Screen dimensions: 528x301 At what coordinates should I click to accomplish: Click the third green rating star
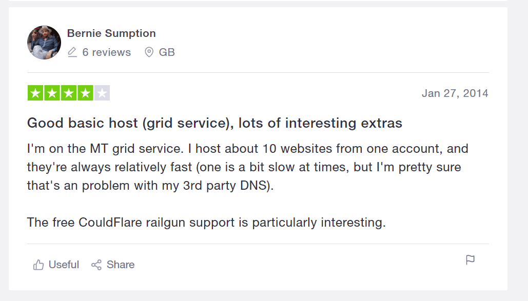(x=69, y=93)
